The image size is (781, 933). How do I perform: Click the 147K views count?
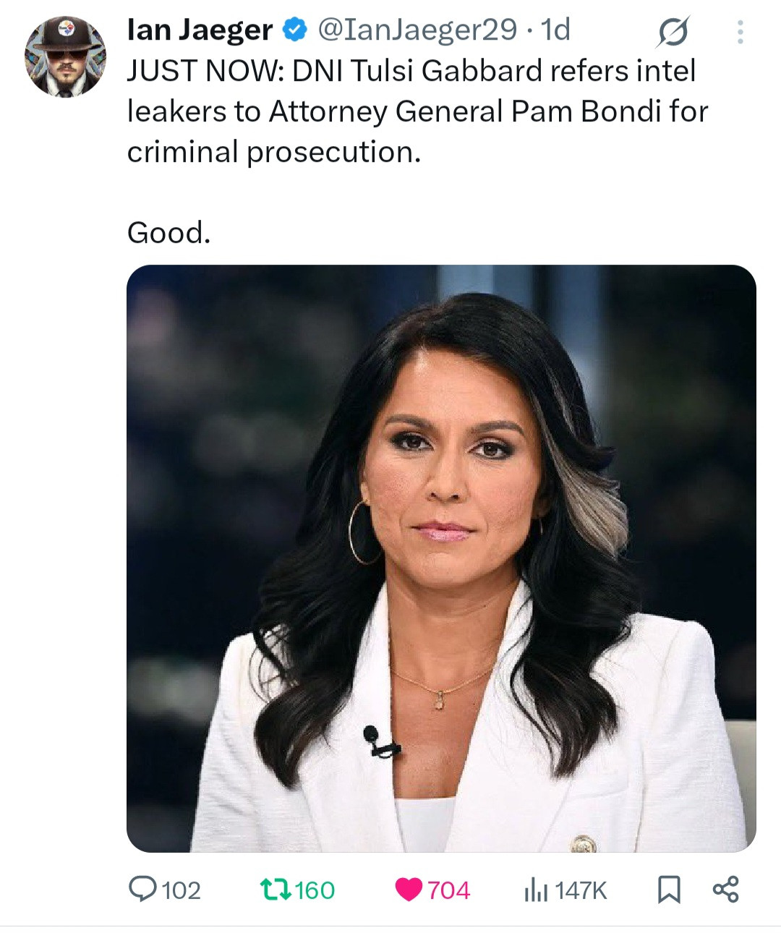(581, 890)
